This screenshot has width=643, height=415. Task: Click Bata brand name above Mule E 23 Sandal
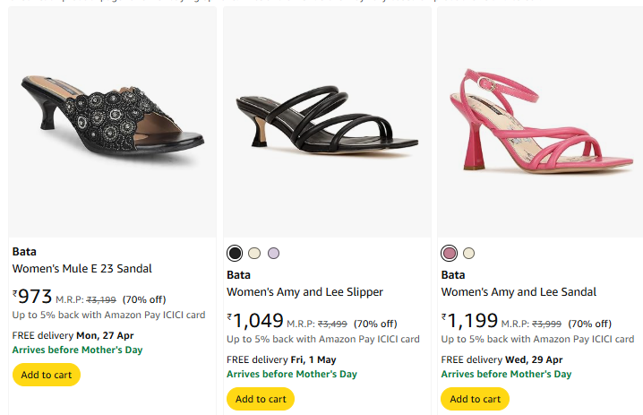coord(24,252)
